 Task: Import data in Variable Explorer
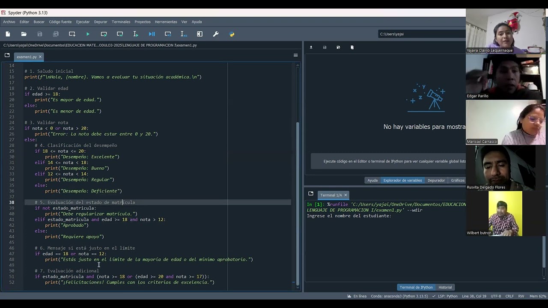pos(311,47)
